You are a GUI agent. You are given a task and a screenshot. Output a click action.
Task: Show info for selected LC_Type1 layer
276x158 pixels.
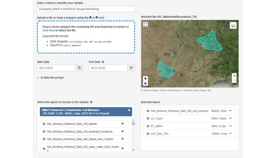pyautogui.click(x=148, y=119)
